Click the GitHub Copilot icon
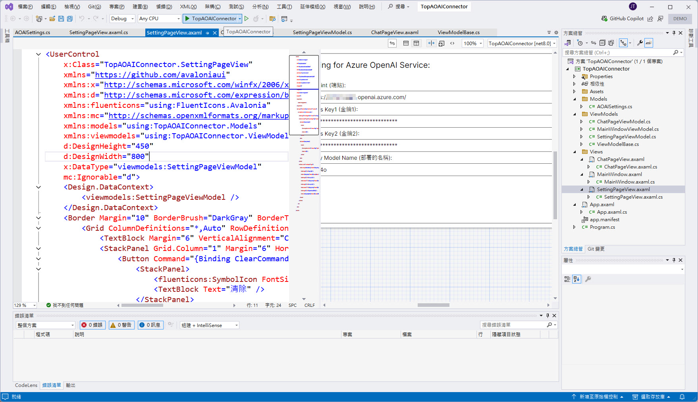Image resolution: width=698 pixels, height=402 pixels. point(604,19)
